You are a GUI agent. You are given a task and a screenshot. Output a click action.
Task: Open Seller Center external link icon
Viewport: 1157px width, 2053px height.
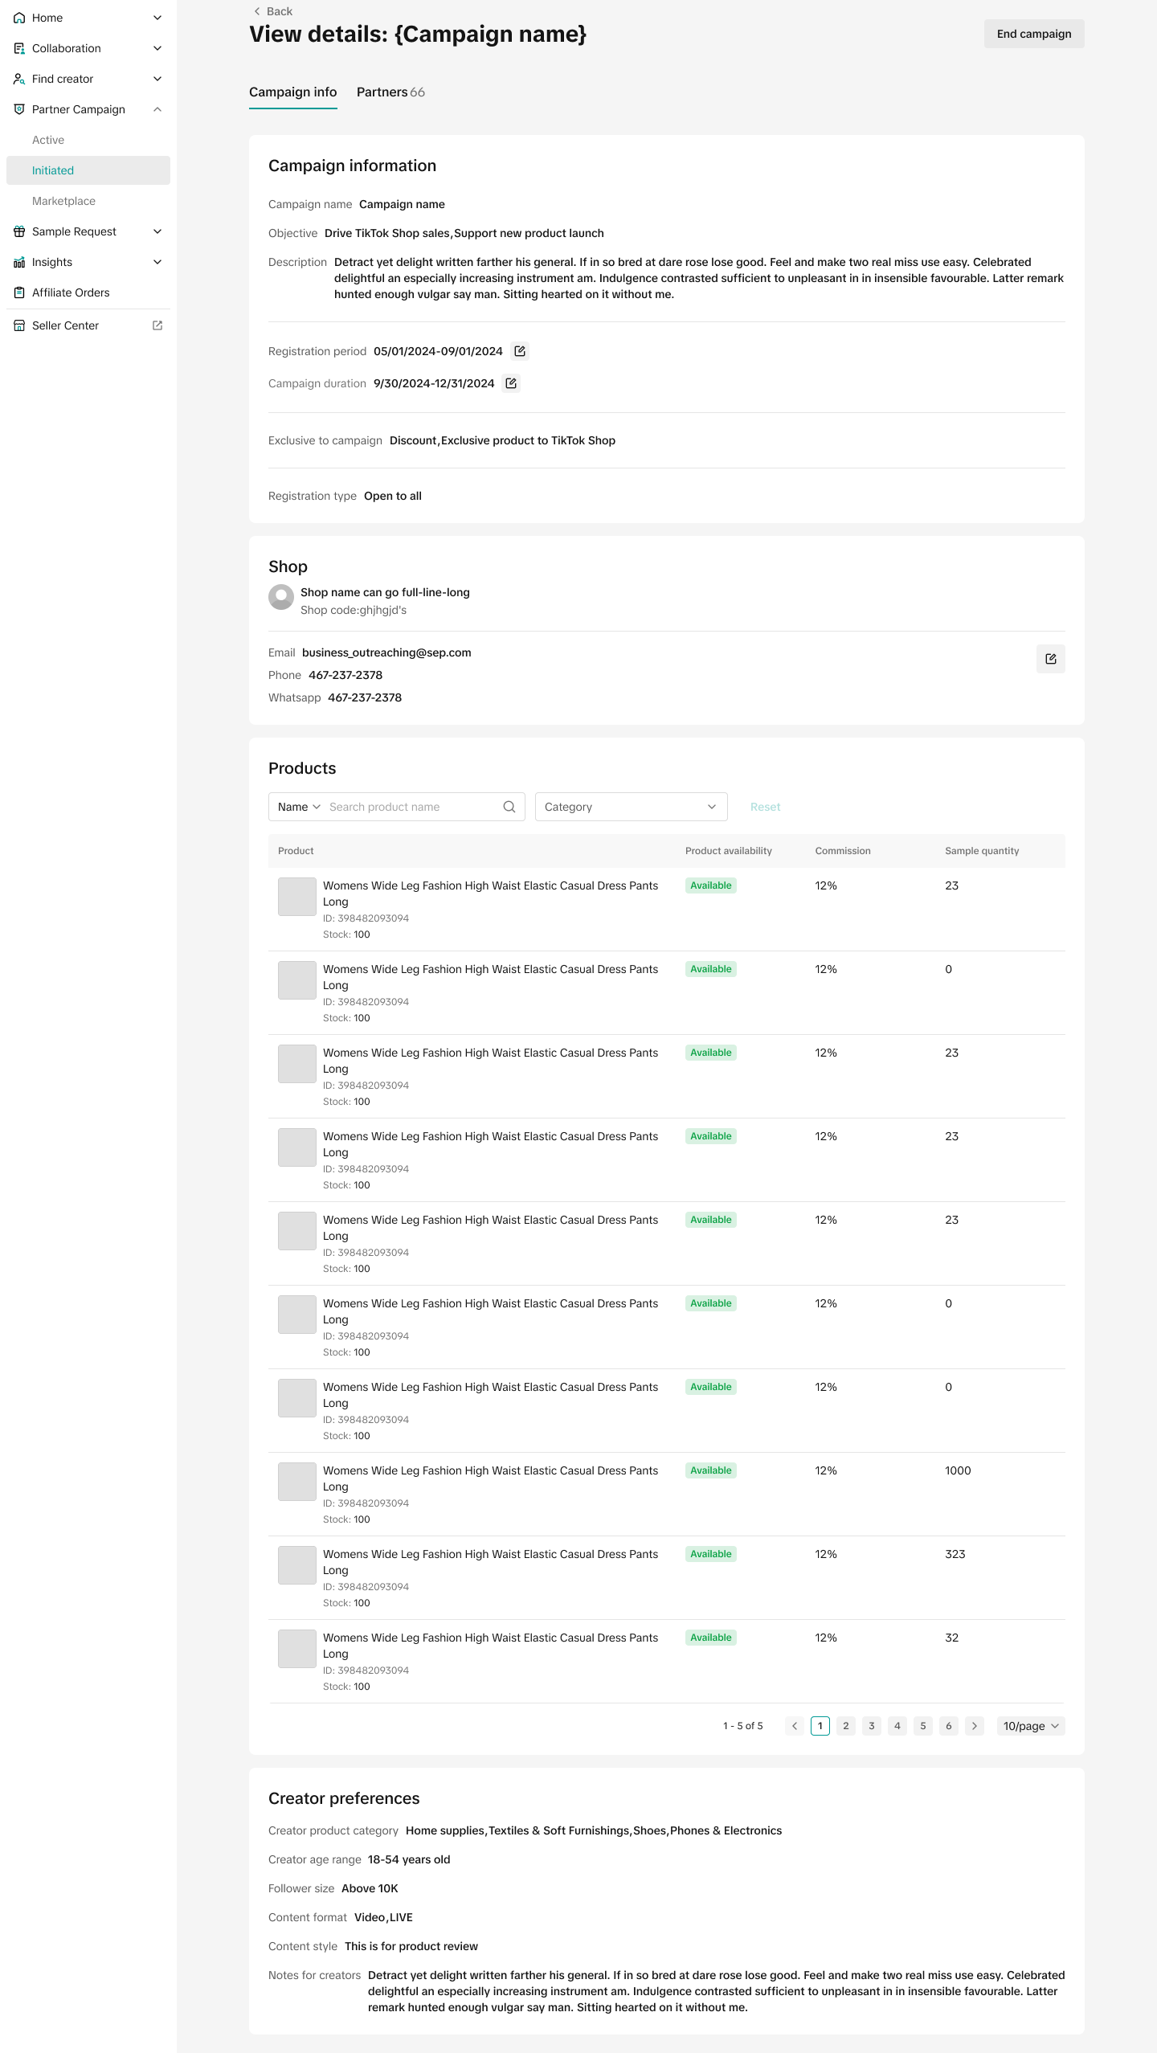(157, 325)
